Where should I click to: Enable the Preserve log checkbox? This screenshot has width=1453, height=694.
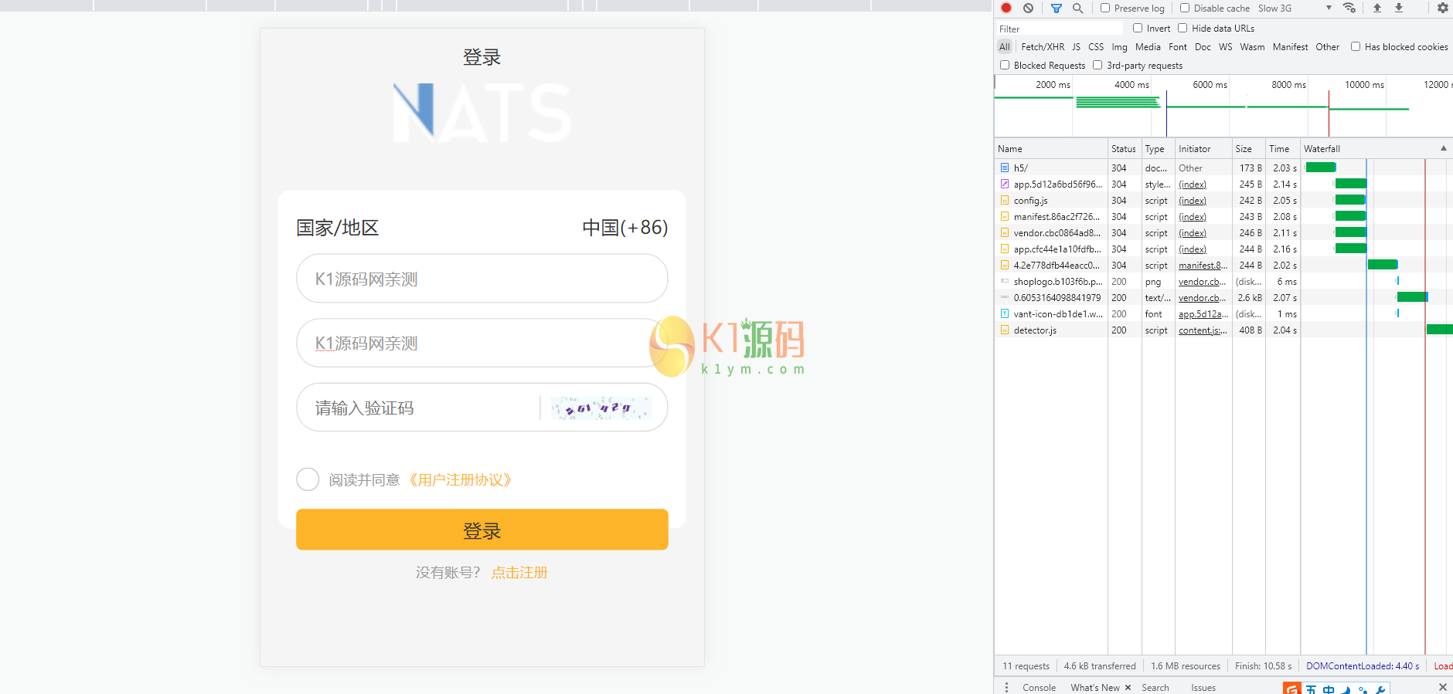coord(1105,8)
